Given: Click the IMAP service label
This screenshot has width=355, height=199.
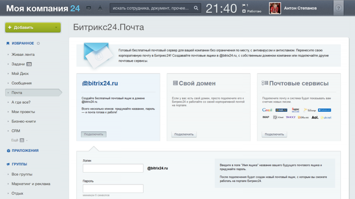Looking at the screenshot, I should [x=266, y=117].
